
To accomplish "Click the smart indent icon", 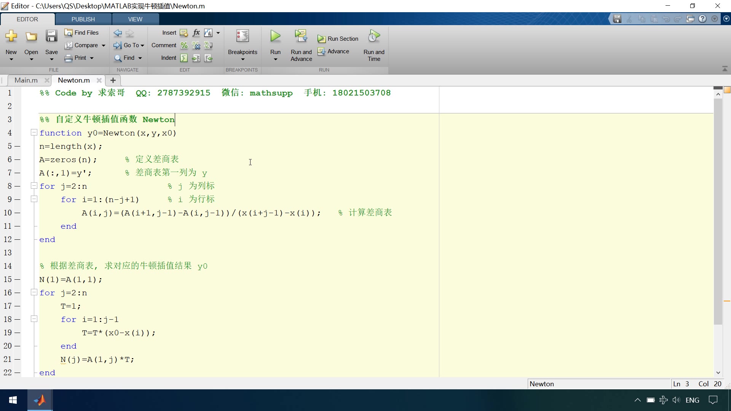I will click(184, 58).
